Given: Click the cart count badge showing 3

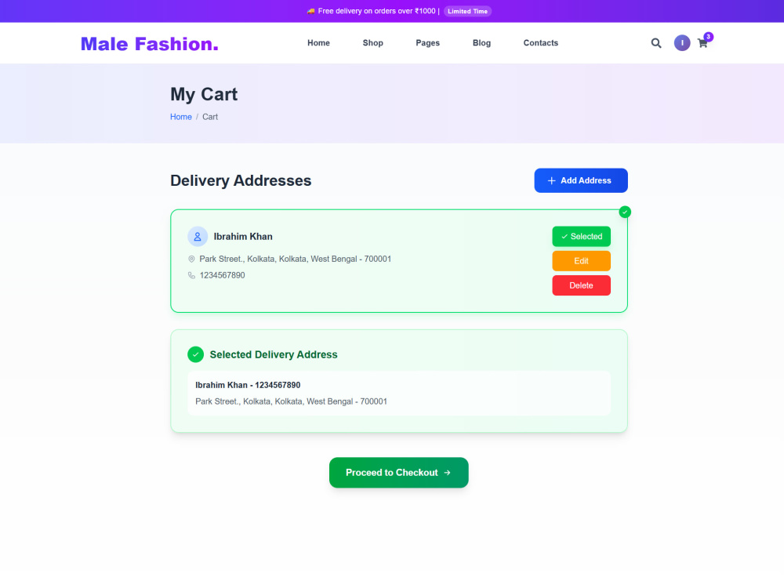Looking at the screenshot, I should (709, 37).
